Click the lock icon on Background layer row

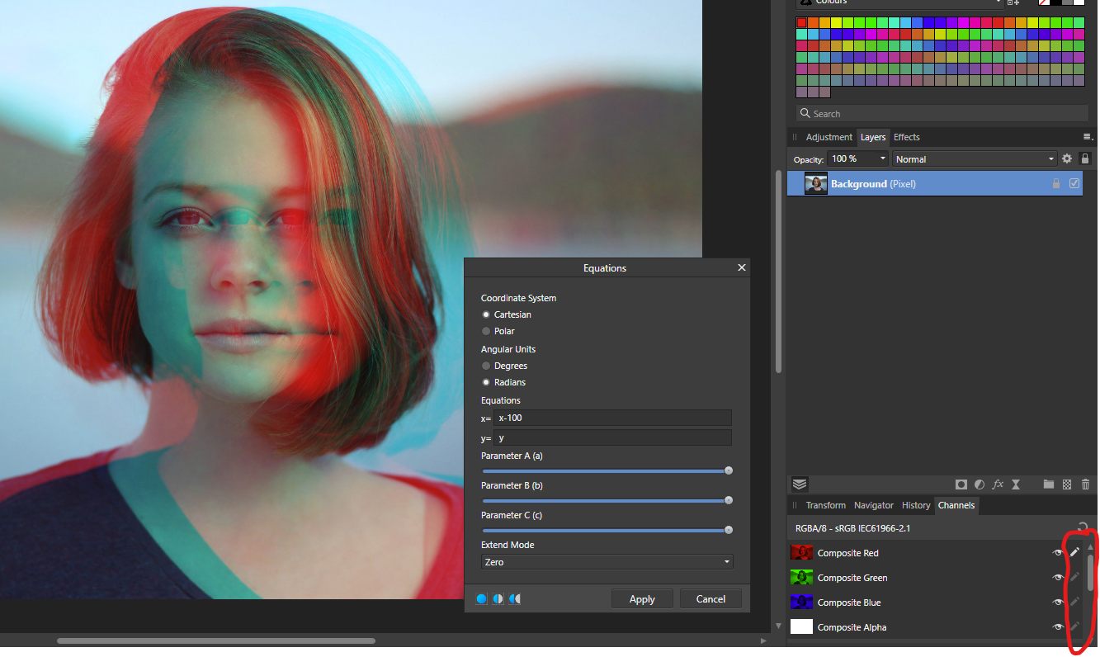pos(1056,184)
